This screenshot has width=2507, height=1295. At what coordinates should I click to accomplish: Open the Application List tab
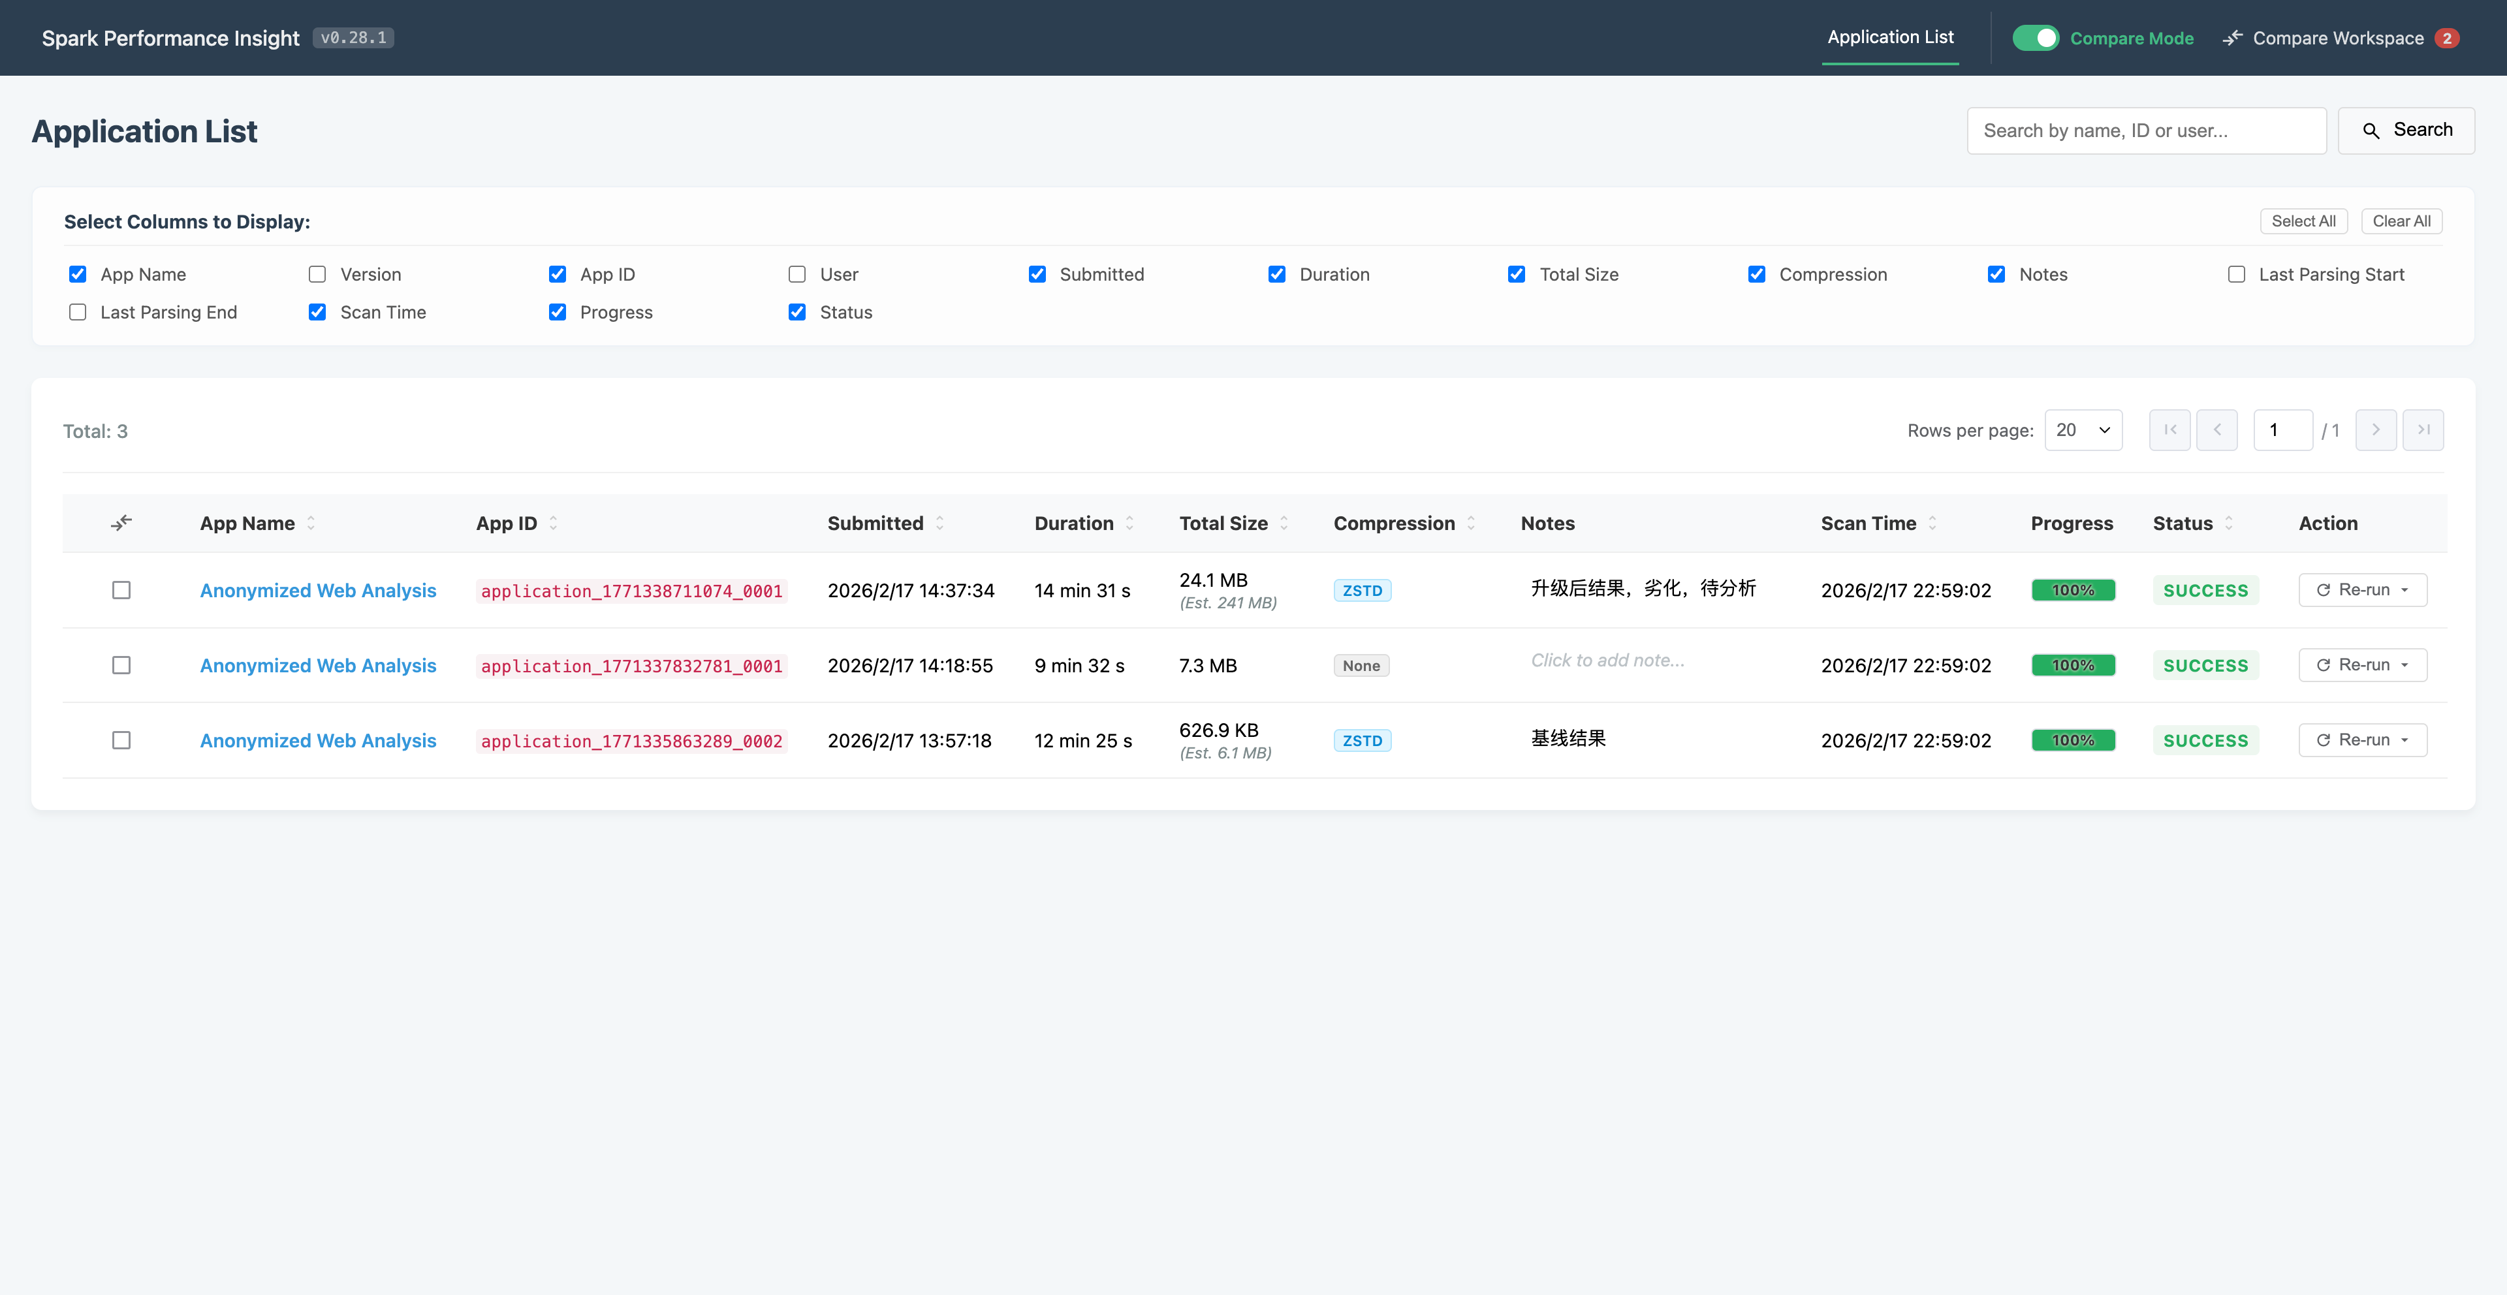click(1889, 37)
